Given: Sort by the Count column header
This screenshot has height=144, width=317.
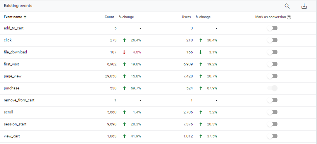Looking at the screenshot, I should tap(109, 17).
